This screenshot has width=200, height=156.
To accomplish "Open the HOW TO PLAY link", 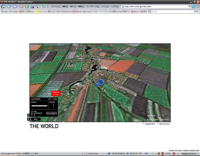I will coord(164,124).
